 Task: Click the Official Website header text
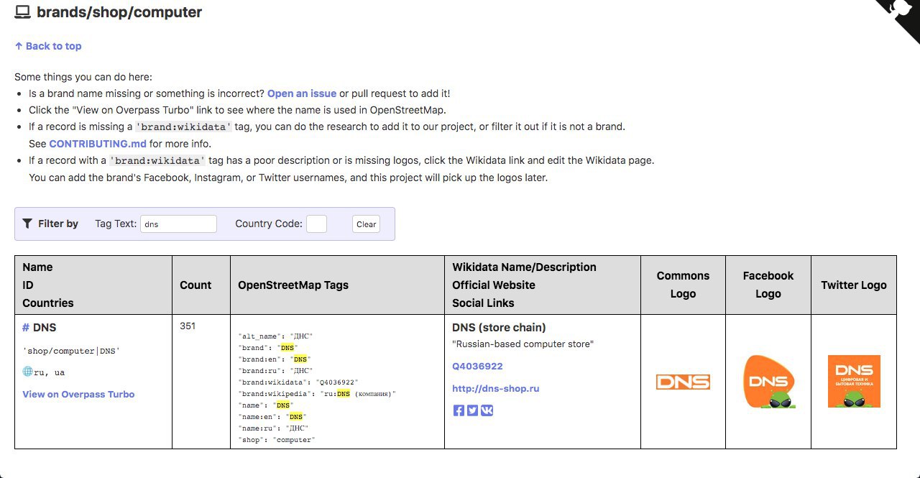pos(494,285)
